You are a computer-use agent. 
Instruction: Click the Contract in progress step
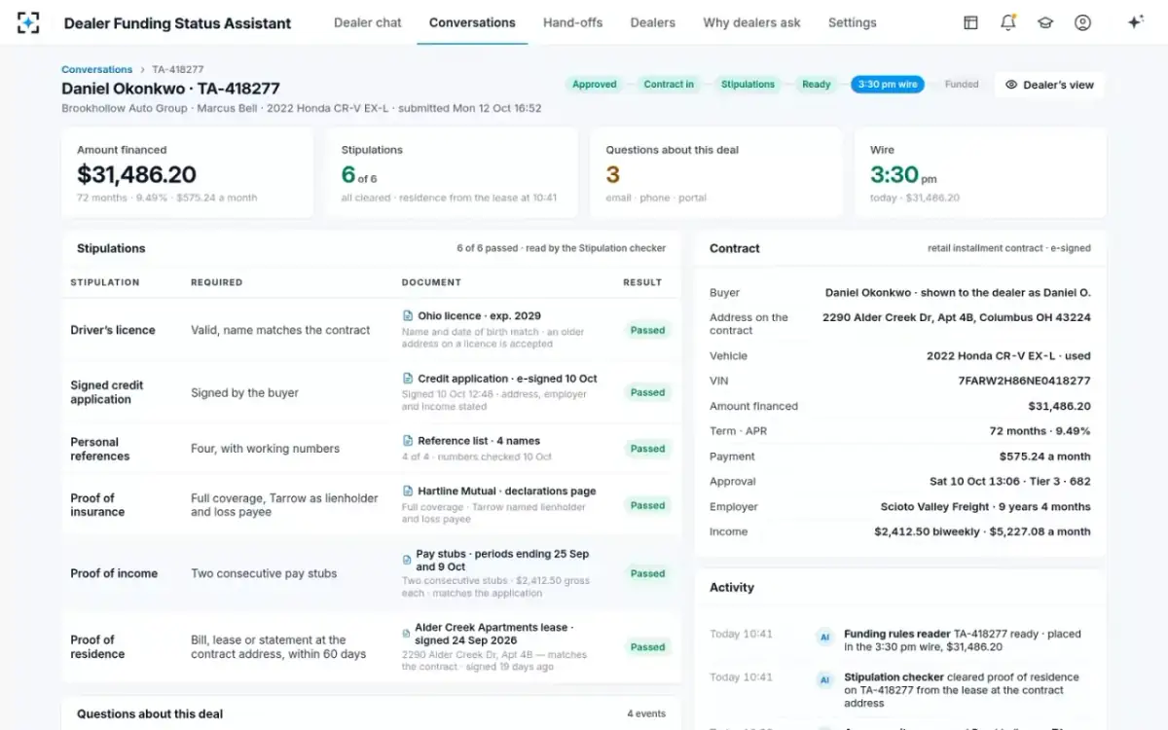click(x=669, y=85)
